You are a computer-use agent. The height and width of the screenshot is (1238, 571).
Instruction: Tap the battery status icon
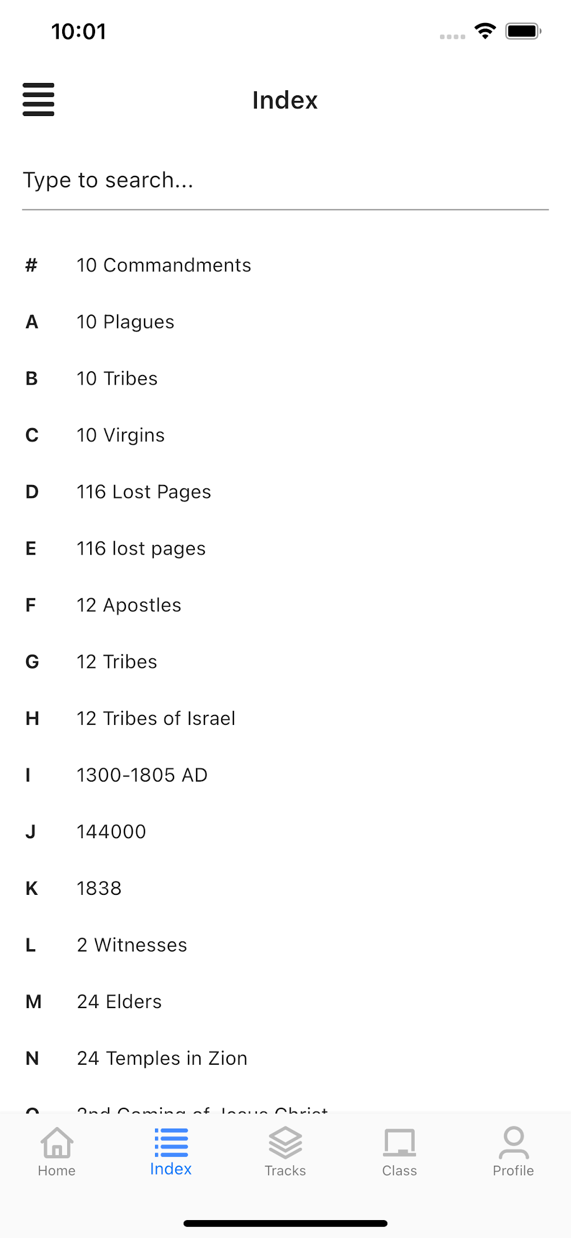(x=523, y=31)
